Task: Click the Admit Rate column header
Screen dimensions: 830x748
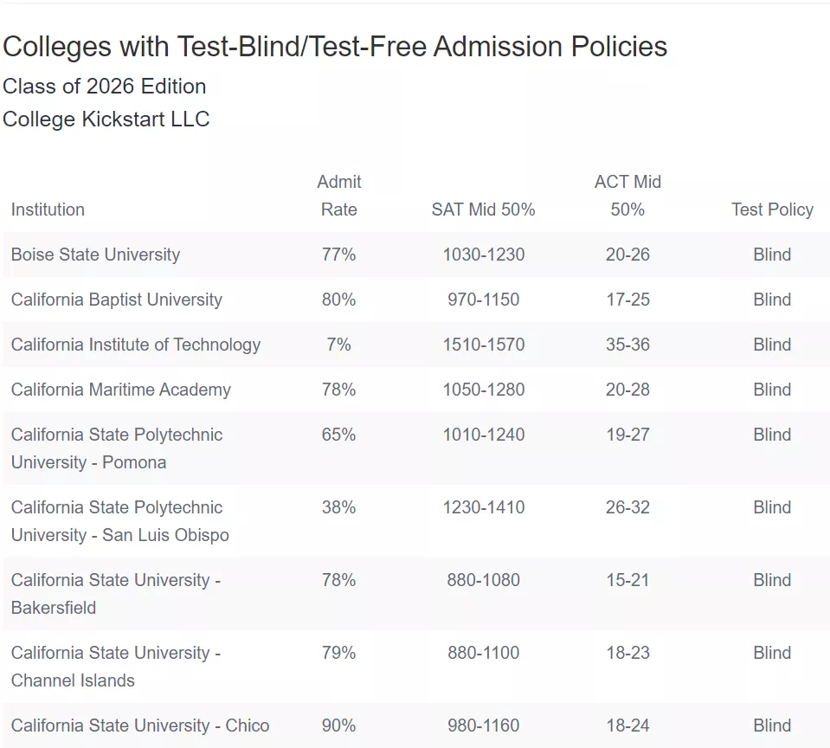Action: click(x=338, y=196)
